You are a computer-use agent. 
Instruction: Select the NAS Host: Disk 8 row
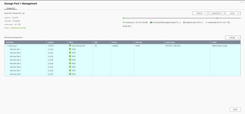click(x=123, y=74)
